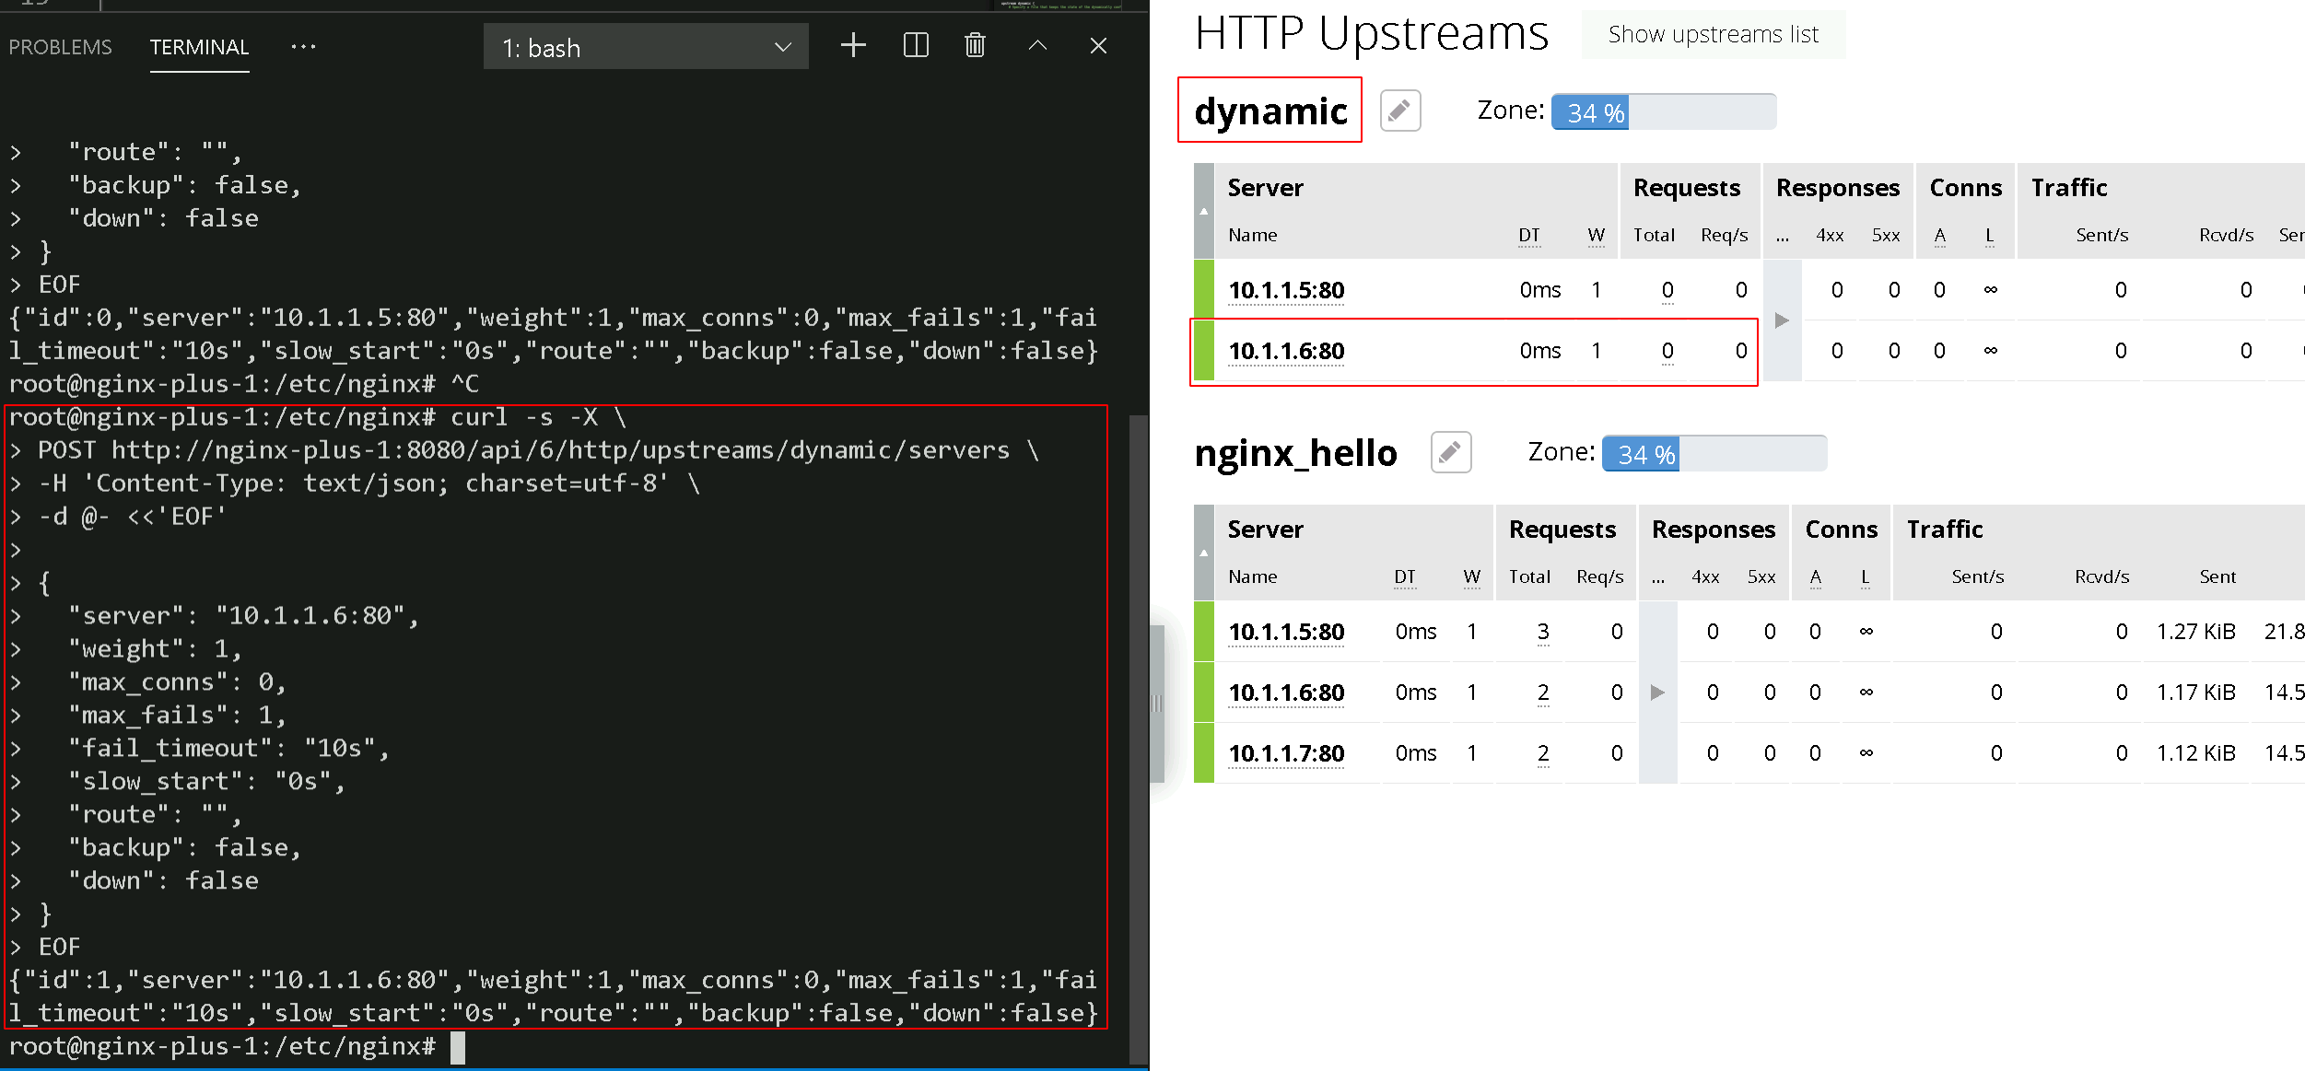Click the DT column header in the nginx_hello table
Screen dimensions: 2305x1071
point(1405,577)
